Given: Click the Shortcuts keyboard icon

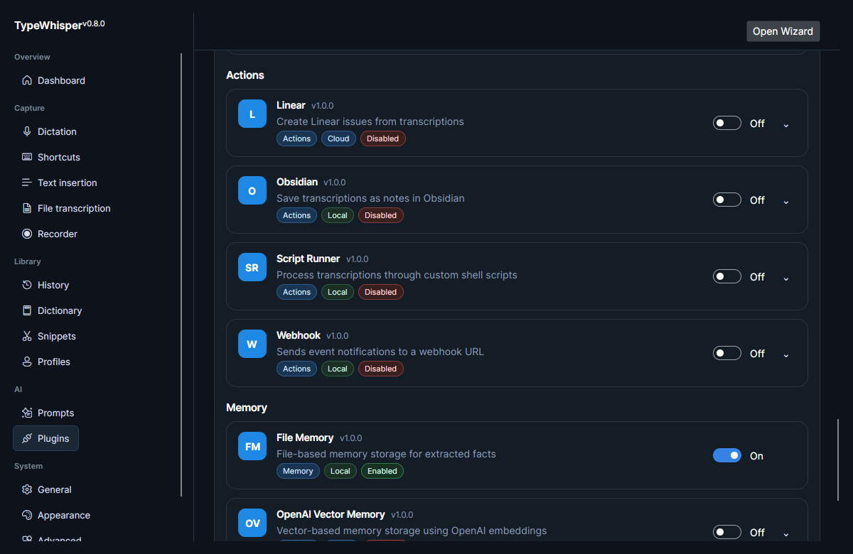Looking at the screenshot, I should click(x=27, y=157).
